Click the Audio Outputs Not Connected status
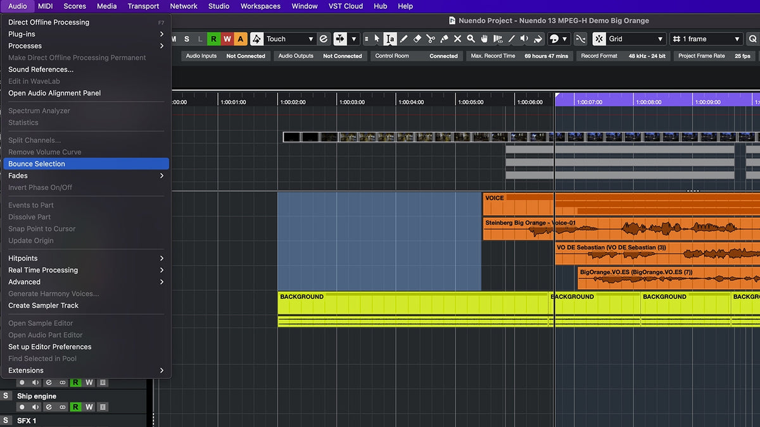The height and width of the screenshot is (427, 760). [320, 56]
